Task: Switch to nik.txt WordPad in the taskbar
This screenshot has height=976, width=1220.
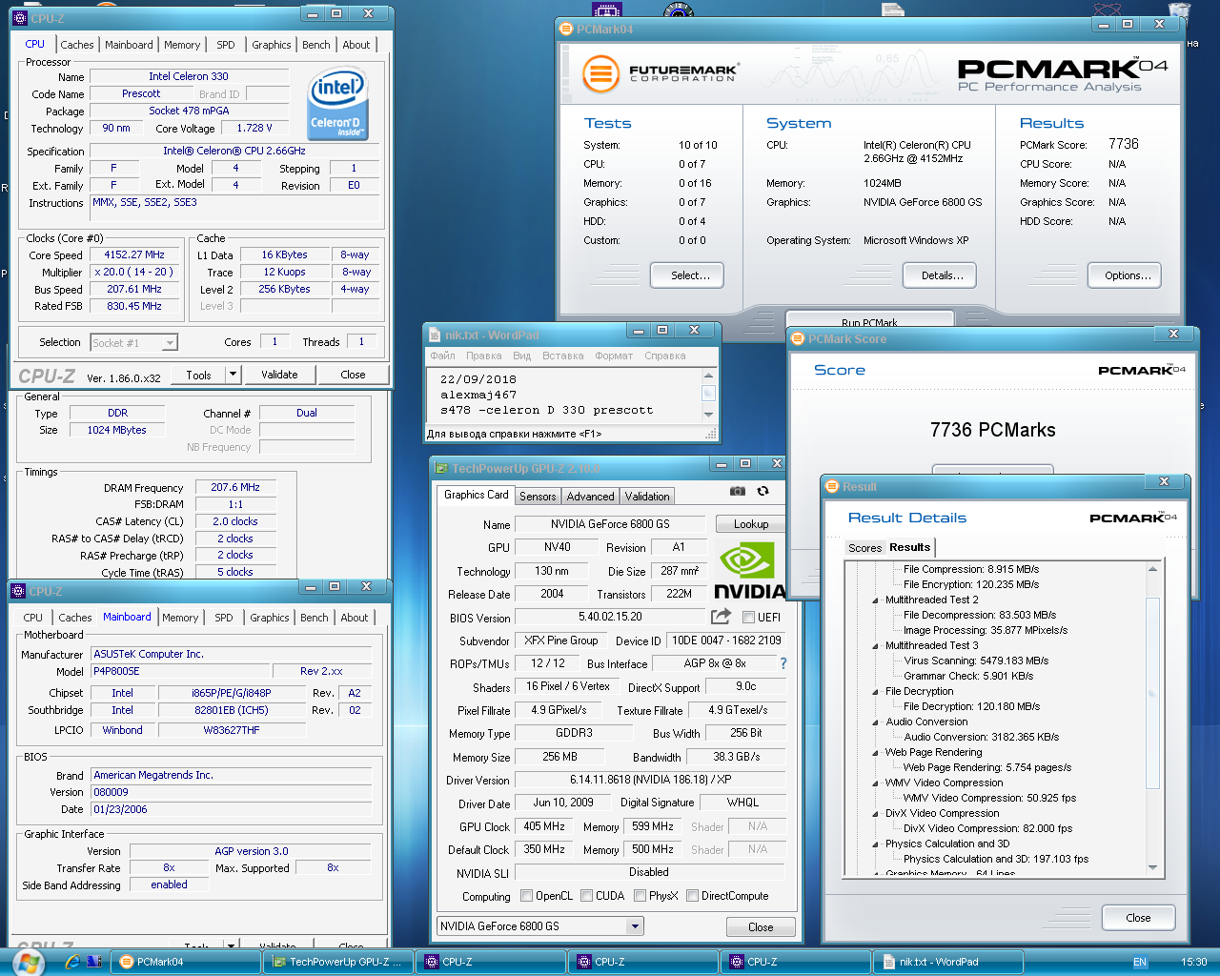Action: tap(948, 962)
